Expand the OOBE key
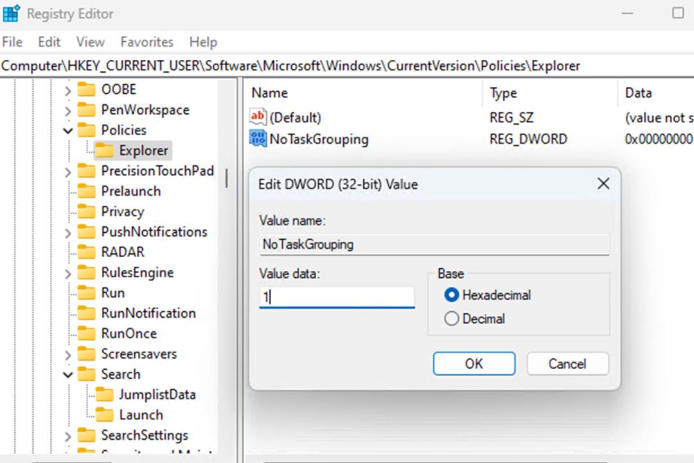Viewport: 694px width, 463px height. pos(67,91)
